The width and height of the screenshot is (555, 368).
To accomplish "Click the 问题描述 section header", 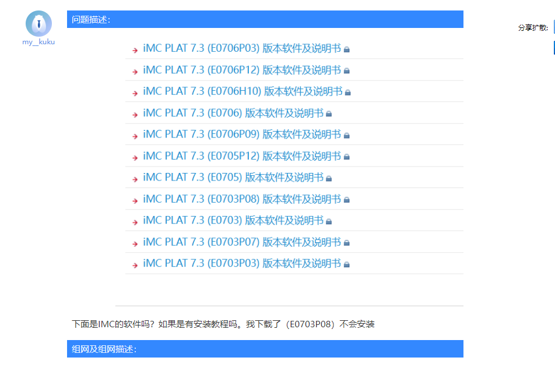I will [265, 19].
